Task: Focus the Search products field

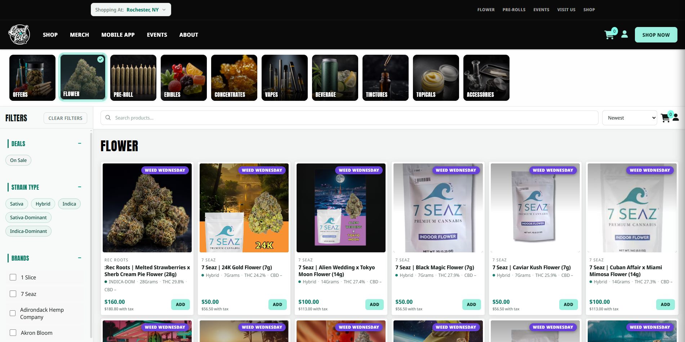Action: click(349, 118)
